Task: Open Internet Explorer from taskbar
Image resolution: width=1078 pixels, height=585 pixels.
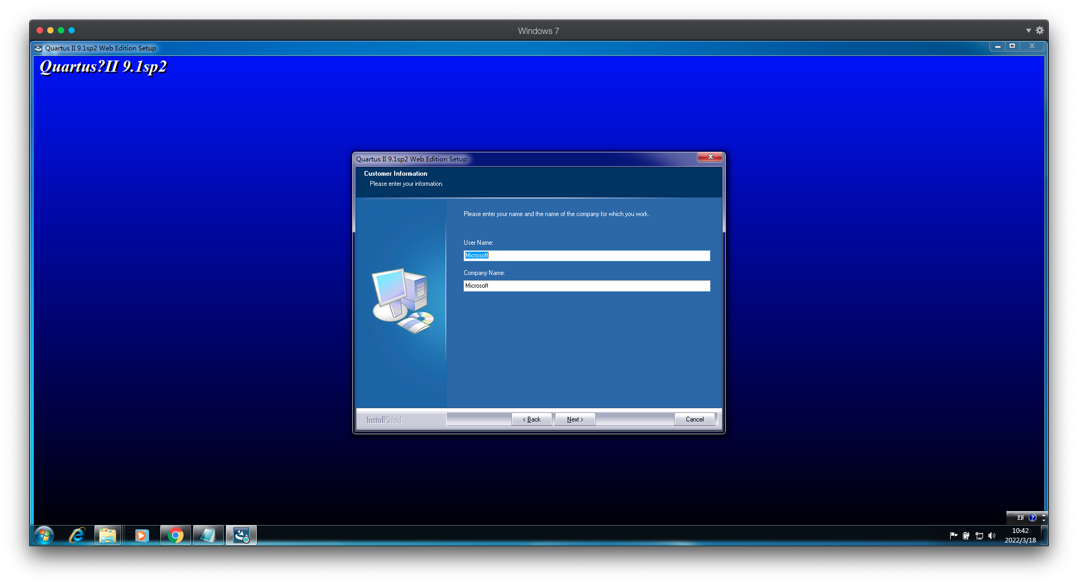Action: point(76,535)
